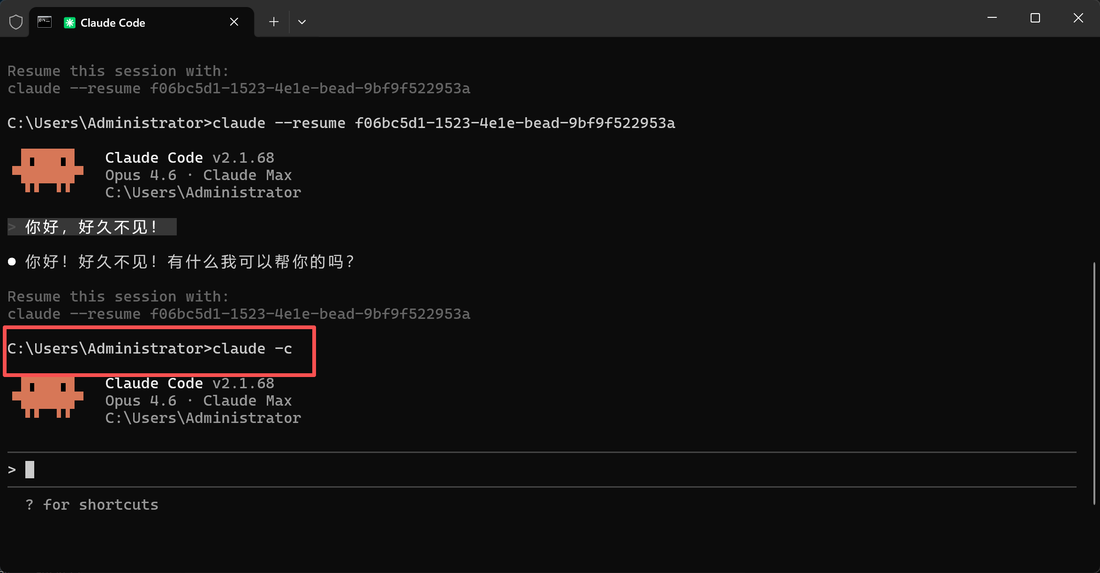Expand the new tab profile dropdown chevron
The width and height of the screenshot is (1100, 573).
pyautogui.click(x=302, y=22)
